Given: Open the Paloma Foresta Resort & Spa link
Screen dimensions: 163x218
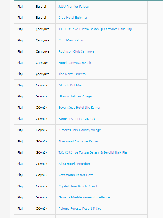Looking at the screenshot, I should click(x=80, y=209).
